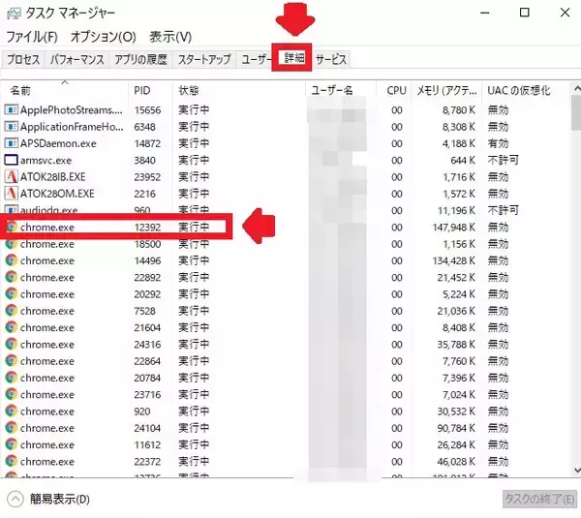This screenshot has height=518, width=581.
Task: Switch to the スタートアップ tab
Action: (x=204, y=59)
